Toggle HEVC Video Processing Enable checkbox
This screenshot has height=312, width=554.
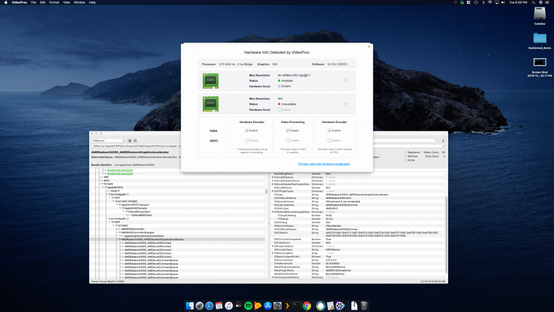288,140
